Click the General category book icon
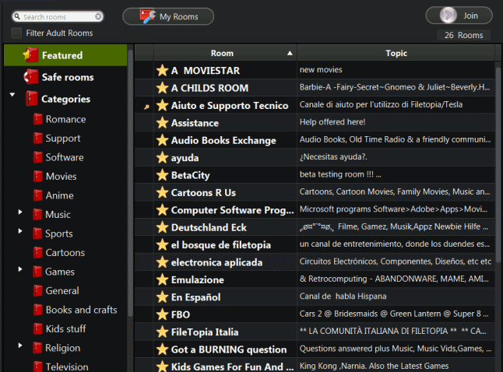Viewport: 503px width, 372px height. 38,290
